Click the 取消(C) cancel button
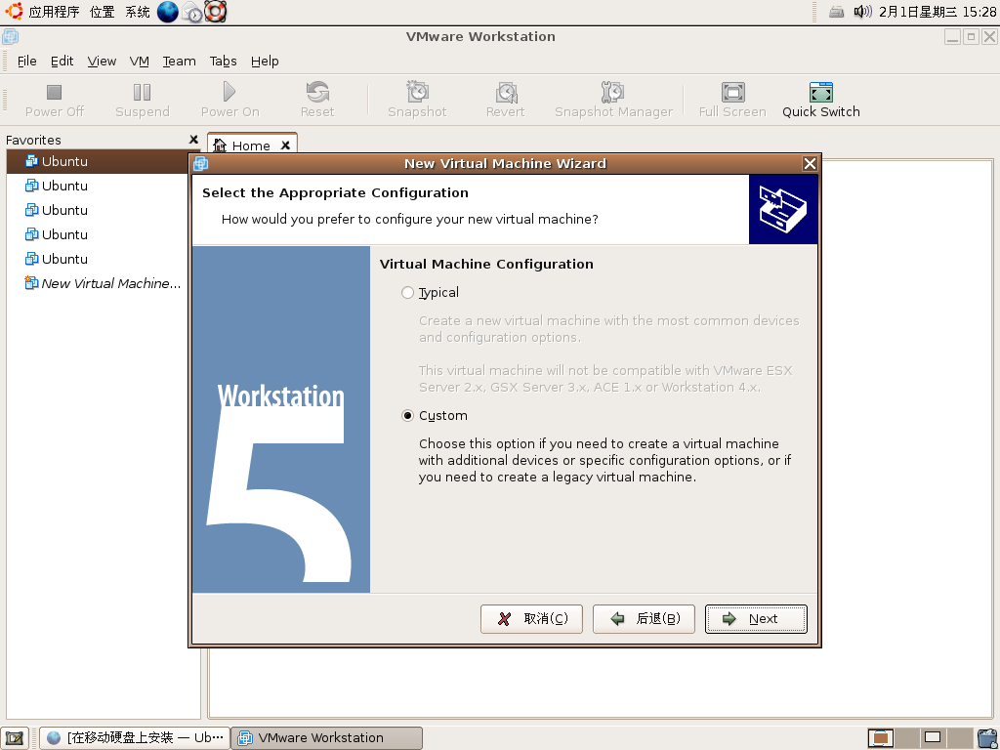 531,618
